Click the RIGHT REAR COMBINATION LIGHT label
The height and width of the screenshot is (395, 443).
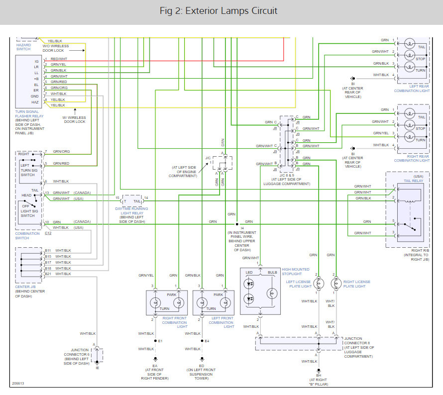point(412,158)
